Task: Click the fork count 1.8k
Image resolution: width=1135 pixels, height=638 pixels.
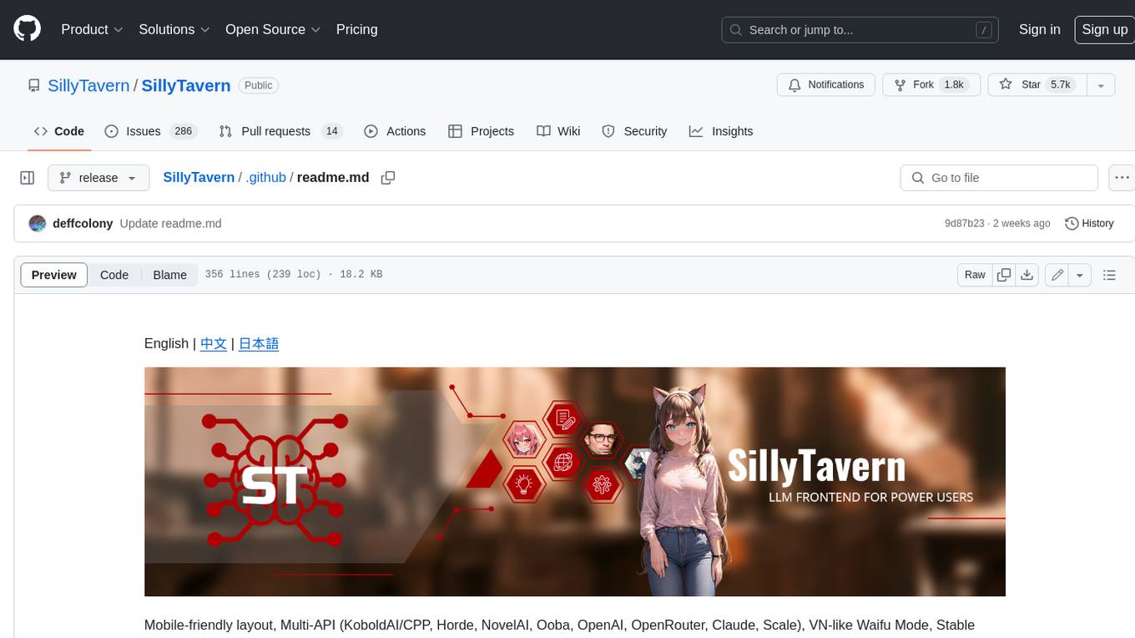Action: click(x=953, y=84)
